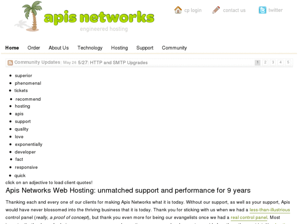
Task: Click the Community Updates label
Action: (38, 62)
